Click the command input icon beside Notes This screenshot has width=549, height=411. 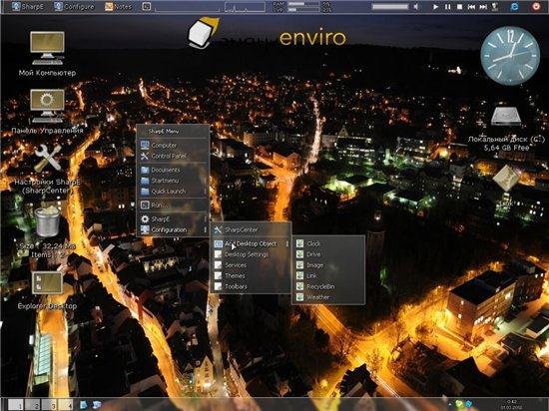click(147, 6)
